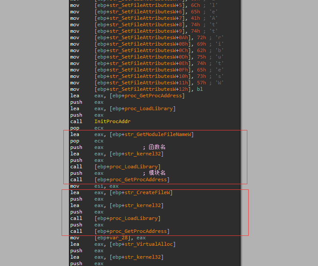Image resolution: width=318 pixels, height=266 pixels.
Task: Select var_28 in the mov instruction
Action: [x=118, y=238]
